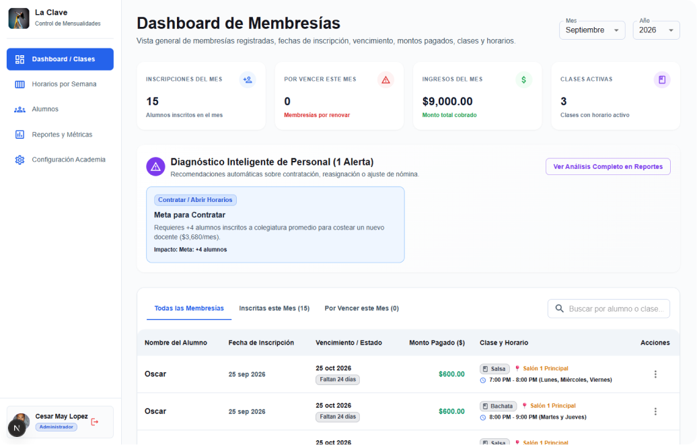697x445 pixels.
Task: Click the Clase y Horario column header
Action: coord(504,343)
